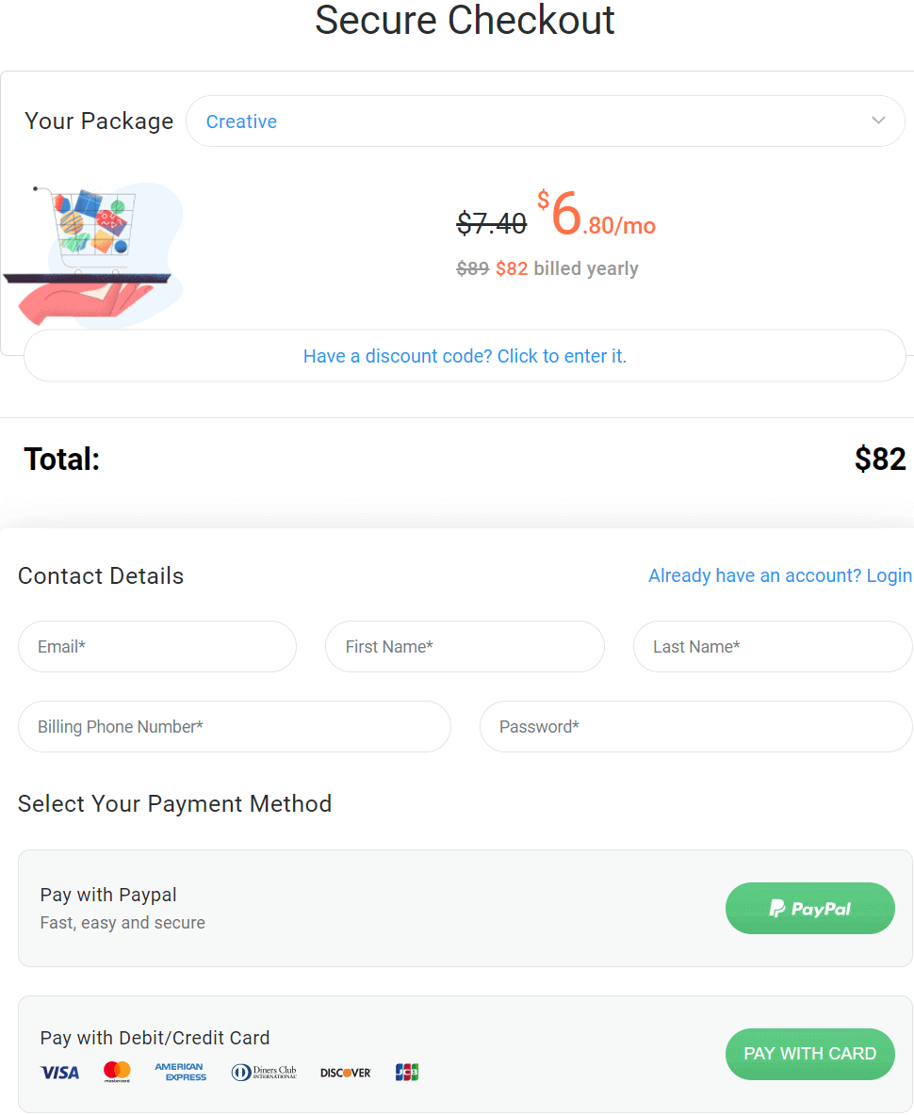
Task: Click the Discover card logo
Action: click(x=346, y=1072)
